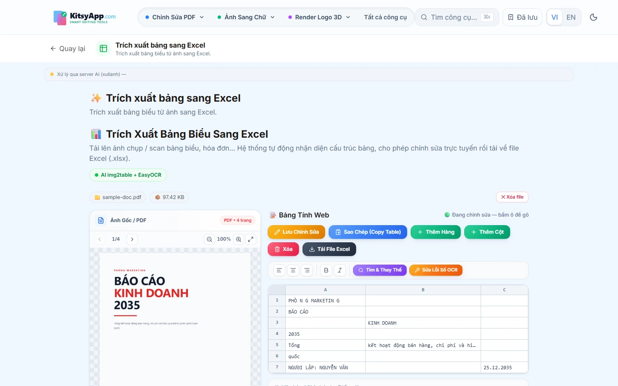Toggle dark mode moon icon
618x386 pixels.
click(594, 17)
